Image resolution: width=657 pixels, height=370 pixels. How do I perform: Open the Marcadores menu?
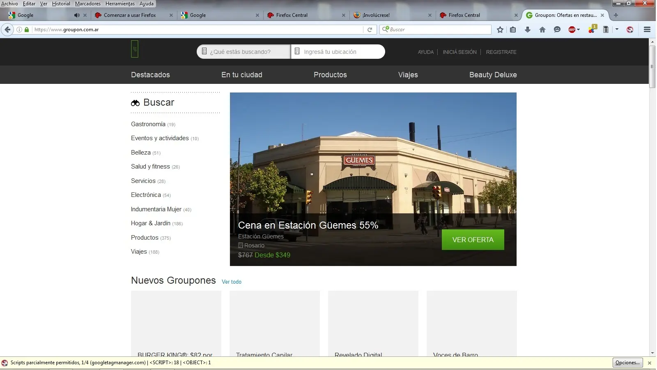(x=88, y=4)
